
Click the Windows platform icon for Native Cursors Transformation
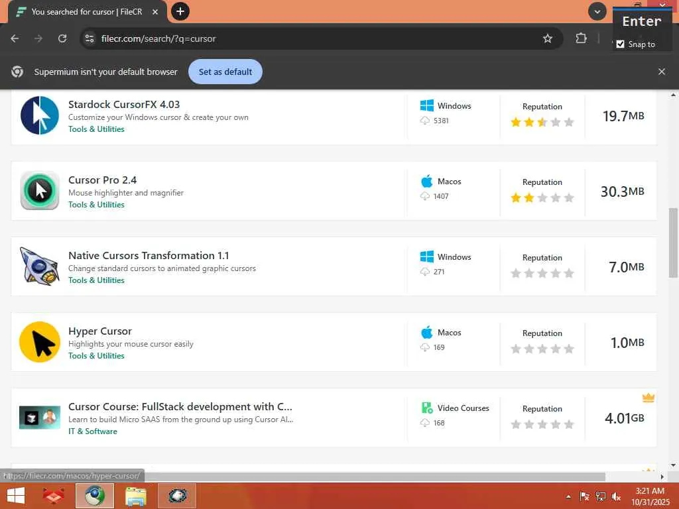click(426, 256)
